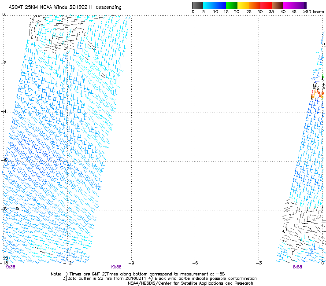This screenshot has height=286, width=326.
Task: Click the '10:38' time label beside '-9'
Action: tap(115, 267)
